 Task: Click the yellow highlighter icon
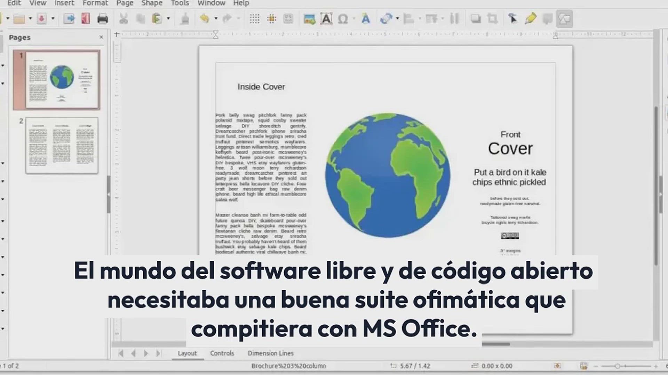530,19
